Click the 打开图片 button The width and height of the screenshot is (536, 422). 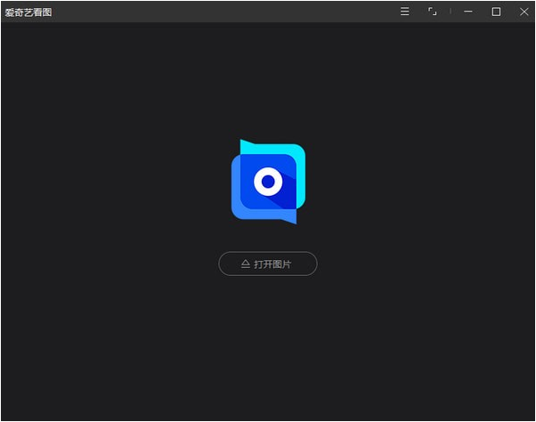[x=268, y=264]
